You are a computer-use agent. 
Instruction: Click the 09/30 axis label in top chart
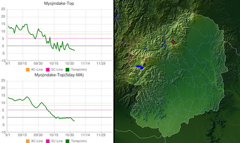click(38, 64)
